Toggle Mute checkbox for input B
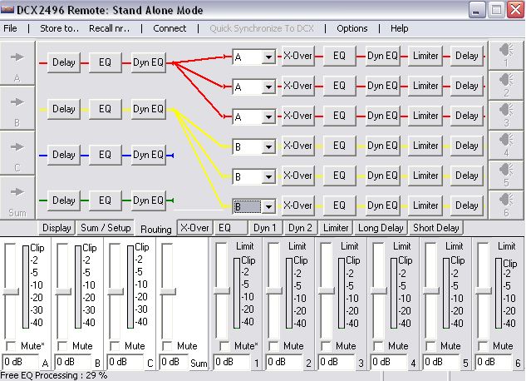Viewport: 526px width, 381px height. pyautogui.click(x=62, y=346)
